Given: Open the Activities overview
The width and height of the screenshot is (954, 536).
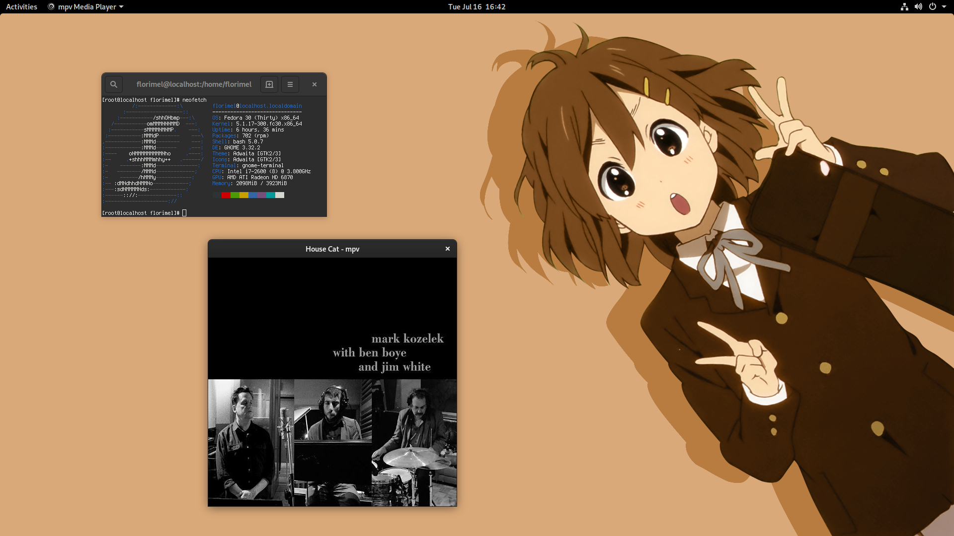Looking at the screenshot, I should pos(21,7).
